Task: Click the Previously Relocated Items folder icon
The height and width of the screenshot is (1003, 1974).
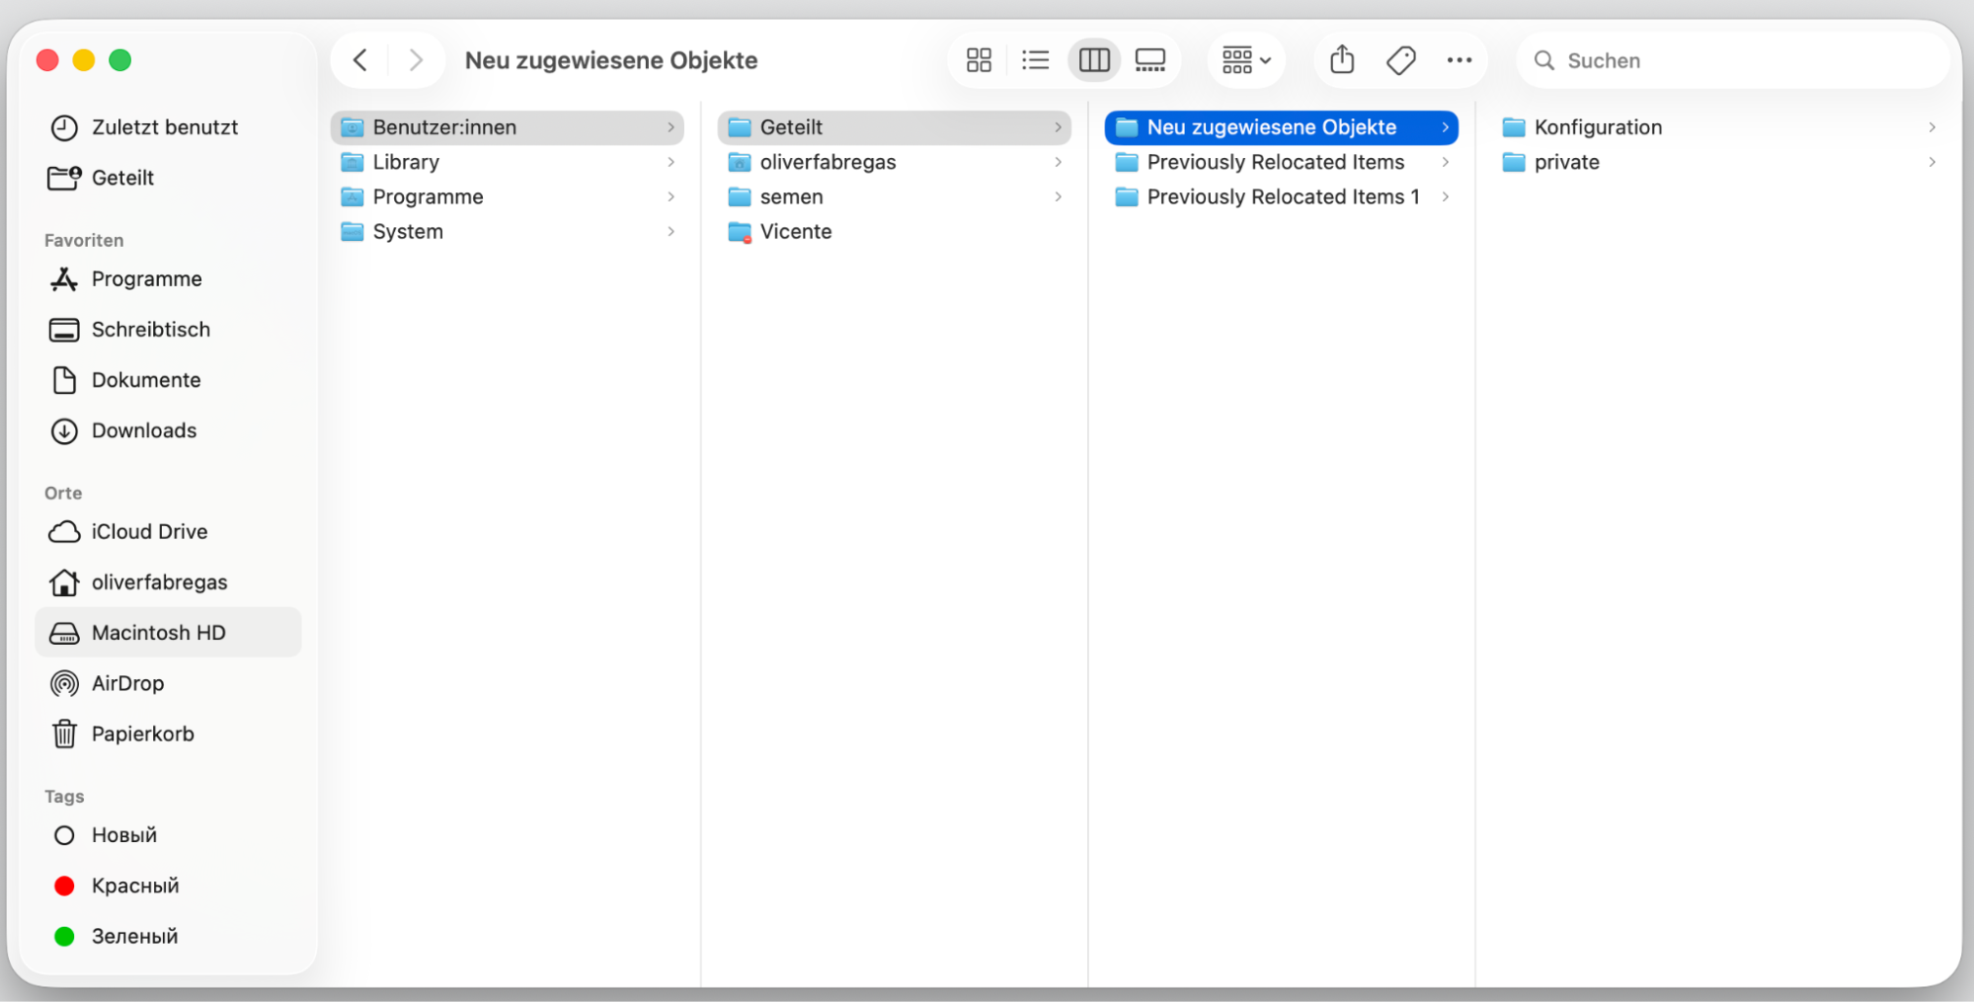Action: pos(1127,162)
